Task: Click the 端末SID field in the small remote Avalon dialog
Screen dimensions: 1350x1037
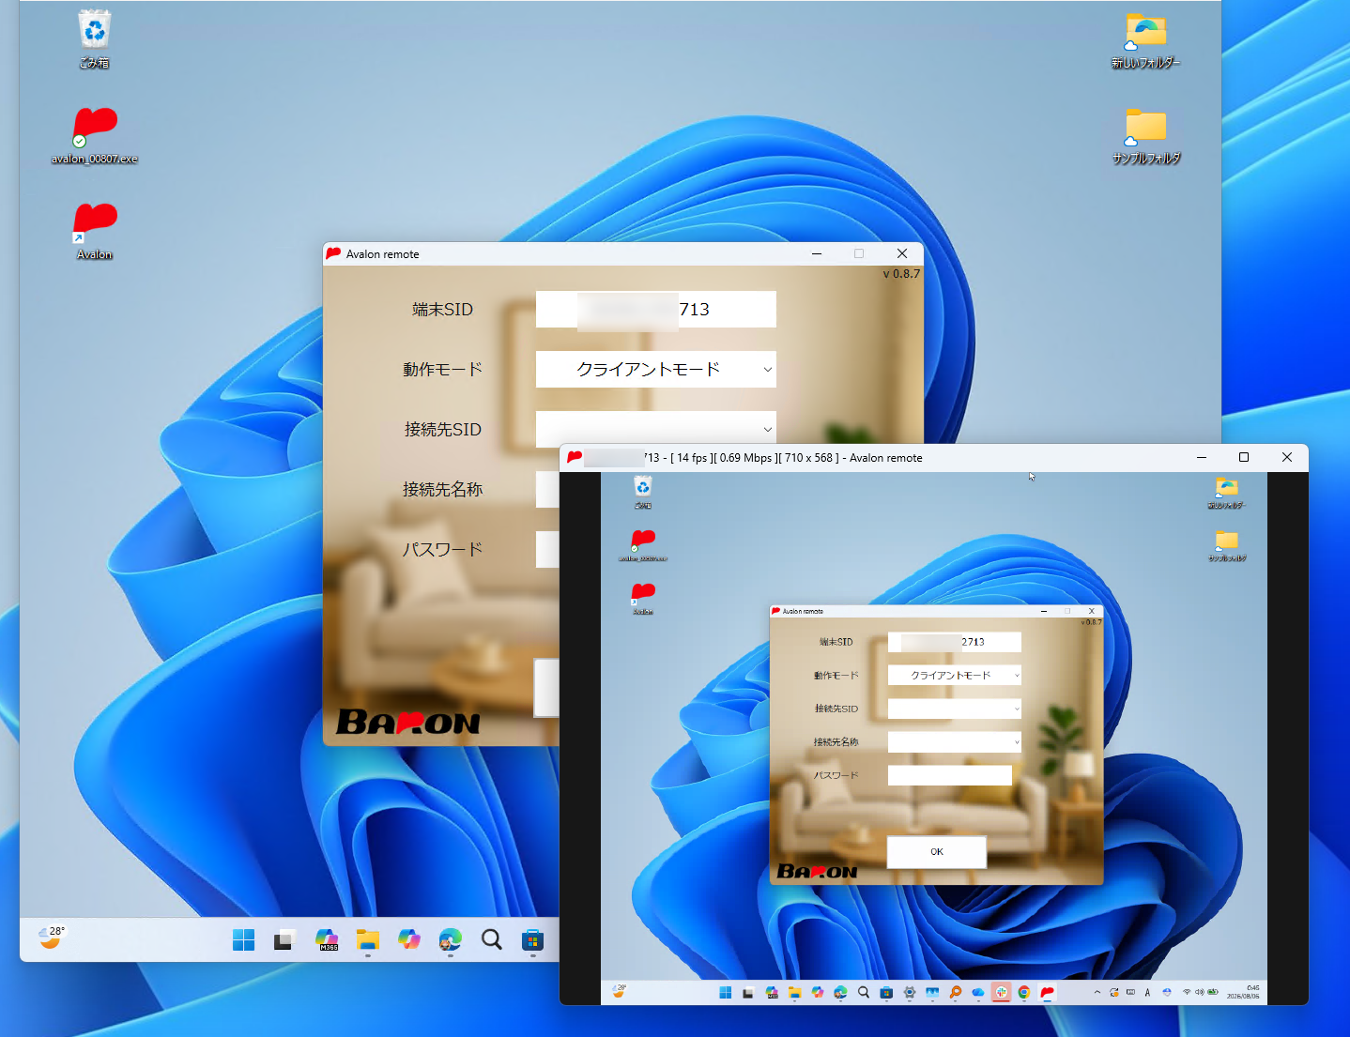Action: pyautogui.click(x=954, y=642)
